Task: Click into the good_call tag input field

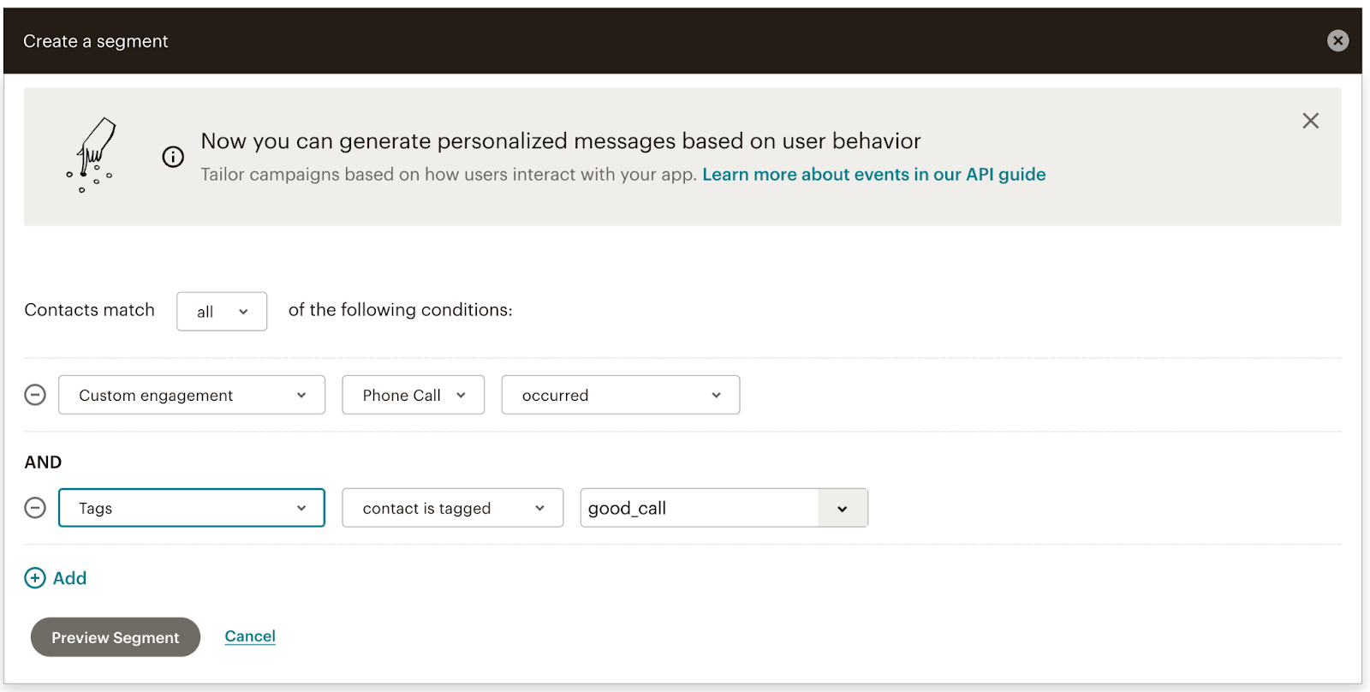Action: (698, 508)
